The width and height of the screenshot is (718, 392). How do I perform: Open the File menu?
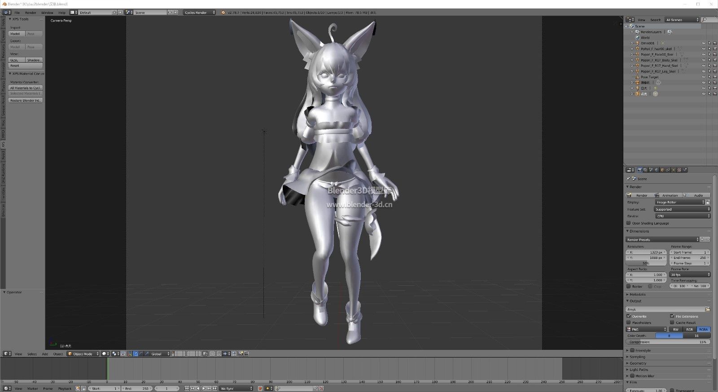(x=17, y=13)
